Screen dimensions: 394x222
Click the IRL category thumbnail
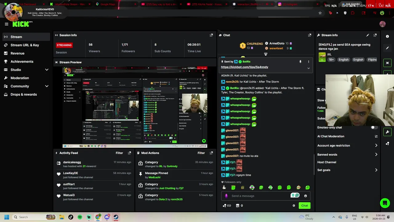click(322, 57)
